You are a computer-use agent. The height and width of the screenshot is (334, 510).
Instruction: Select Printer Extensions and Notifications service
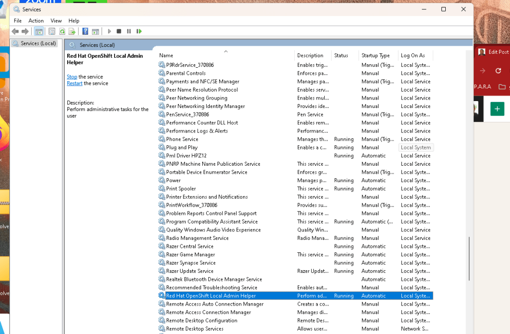point(295,197)
